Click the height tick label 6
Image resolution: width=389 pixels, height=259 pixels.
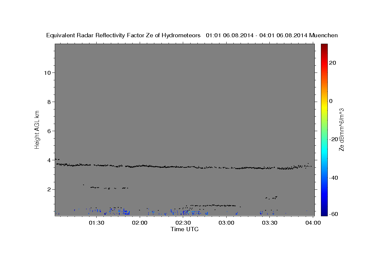[x=50, y=131]
